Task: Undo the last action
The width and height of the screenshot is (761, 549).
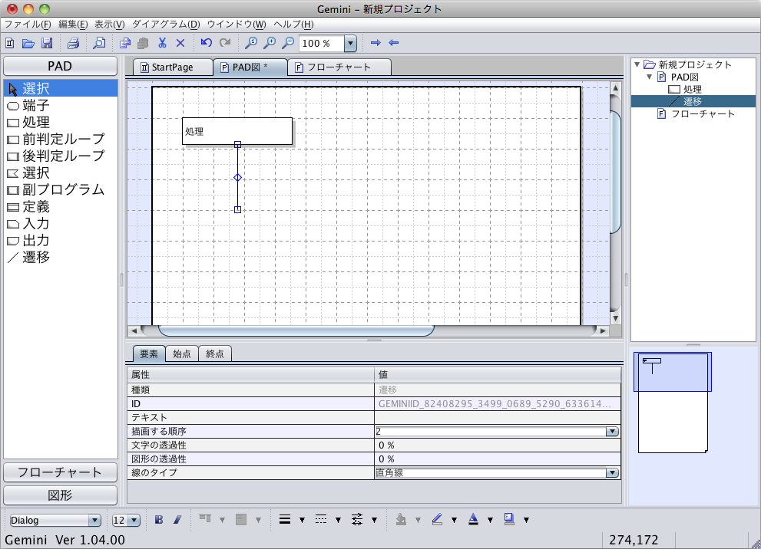Action: tap(207, 43)
